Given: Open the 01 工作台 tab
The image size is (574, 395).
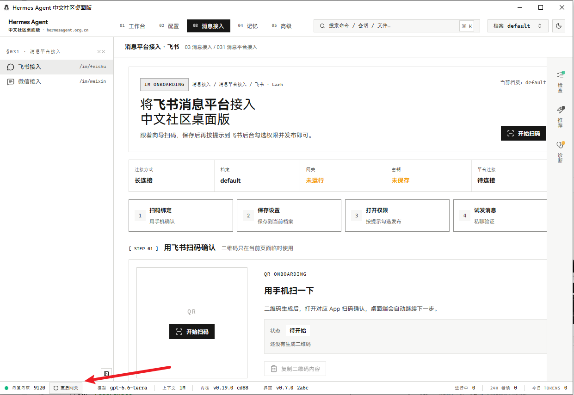Looking at the screenshot, I should point(132,26).
